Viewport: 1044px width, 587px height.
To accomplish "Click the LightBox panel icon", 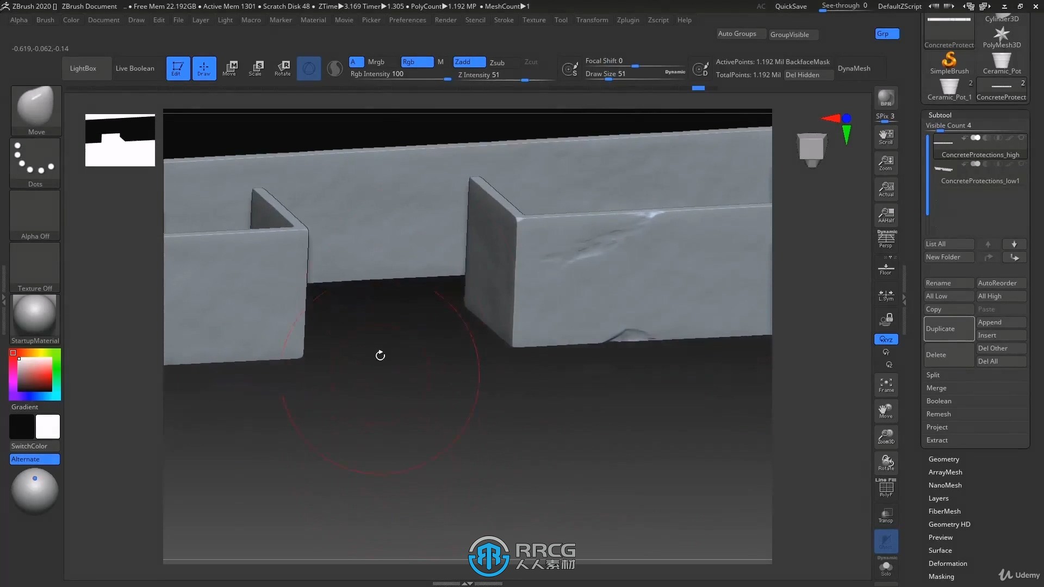I will coord(83,67).
